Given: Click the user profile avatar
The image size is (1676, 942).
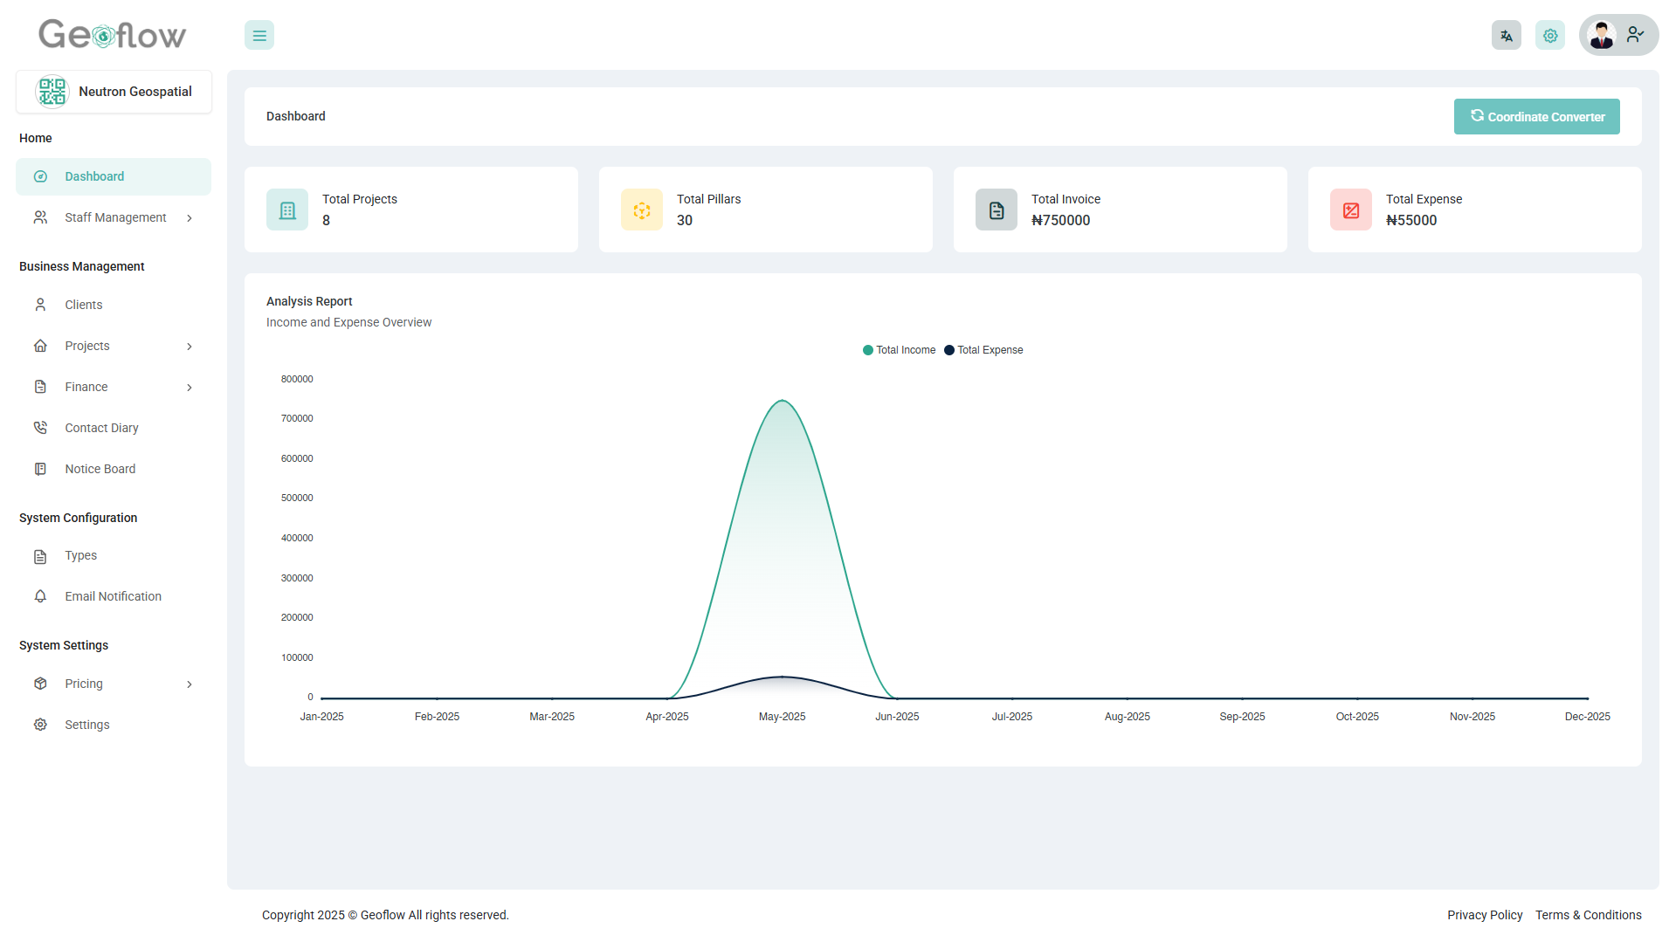Looking at the screenshot, I should tap(1602, 36).
